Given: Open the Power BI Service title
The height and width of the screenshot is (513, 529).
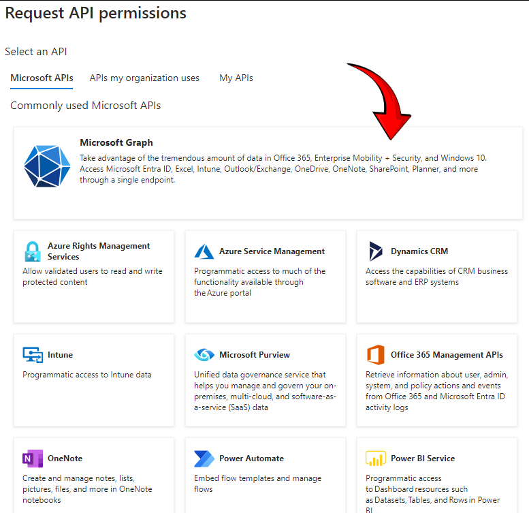Looking at the screenshot, I should pos(423,458).
